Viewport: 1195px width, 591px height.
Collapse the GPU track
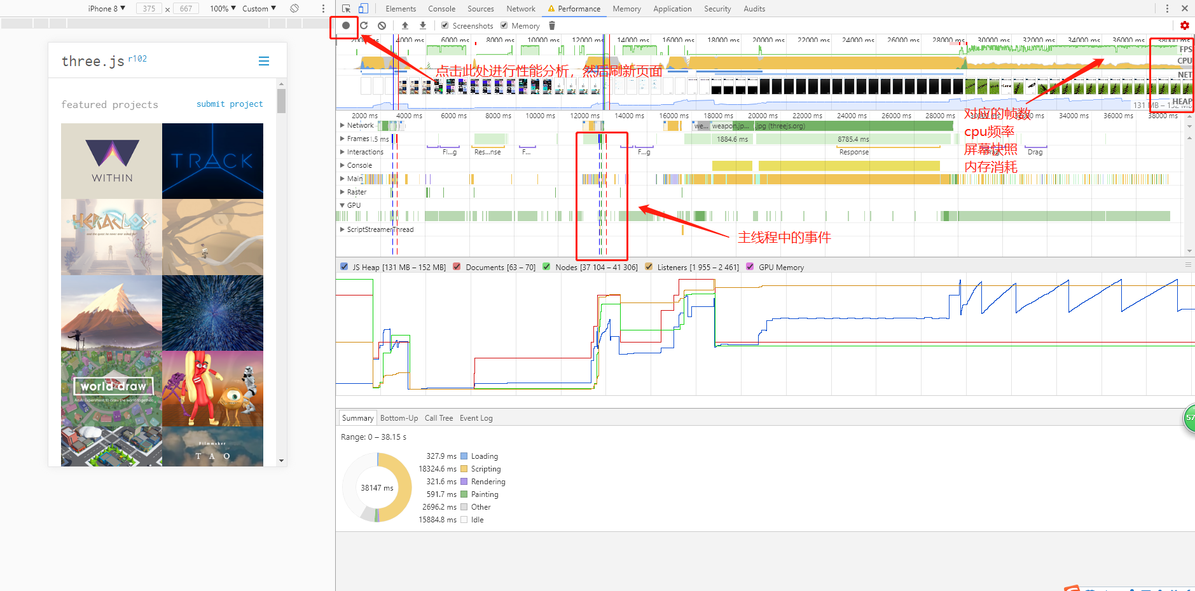pyautogui.click(x=342, y=205)
